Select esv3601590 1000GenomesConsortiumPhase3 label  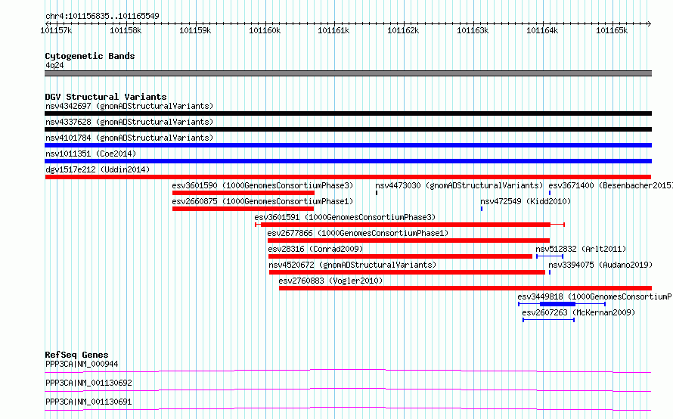click(x=262, y=185)
